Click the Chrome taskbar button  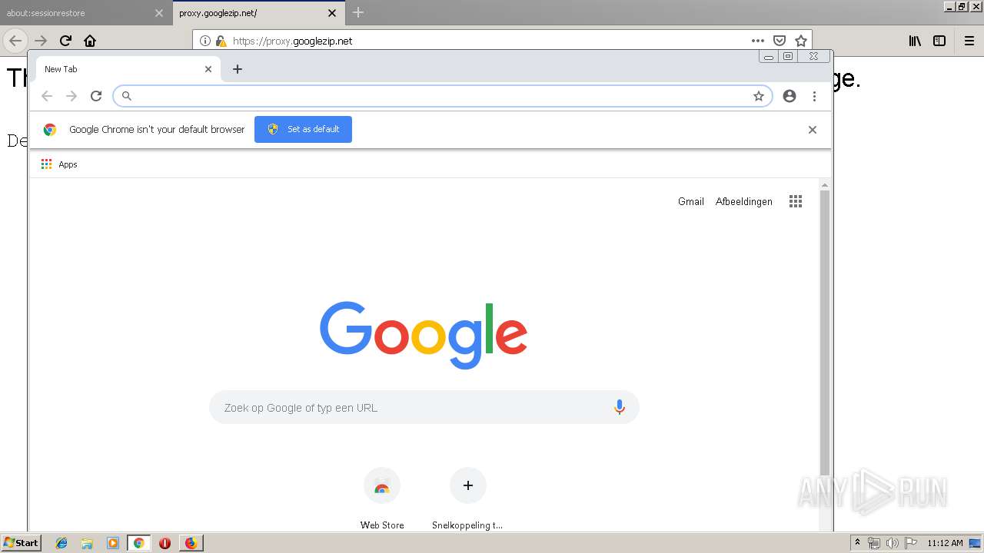(139, 543)
